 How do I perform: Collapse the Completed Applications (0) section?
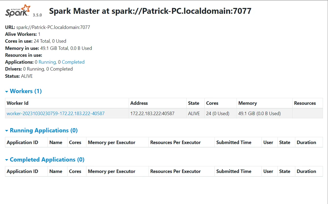pos(45,160)
